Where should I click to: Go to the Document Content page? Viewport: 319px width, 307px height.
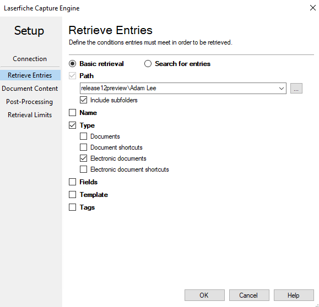[x=30, y=89]
